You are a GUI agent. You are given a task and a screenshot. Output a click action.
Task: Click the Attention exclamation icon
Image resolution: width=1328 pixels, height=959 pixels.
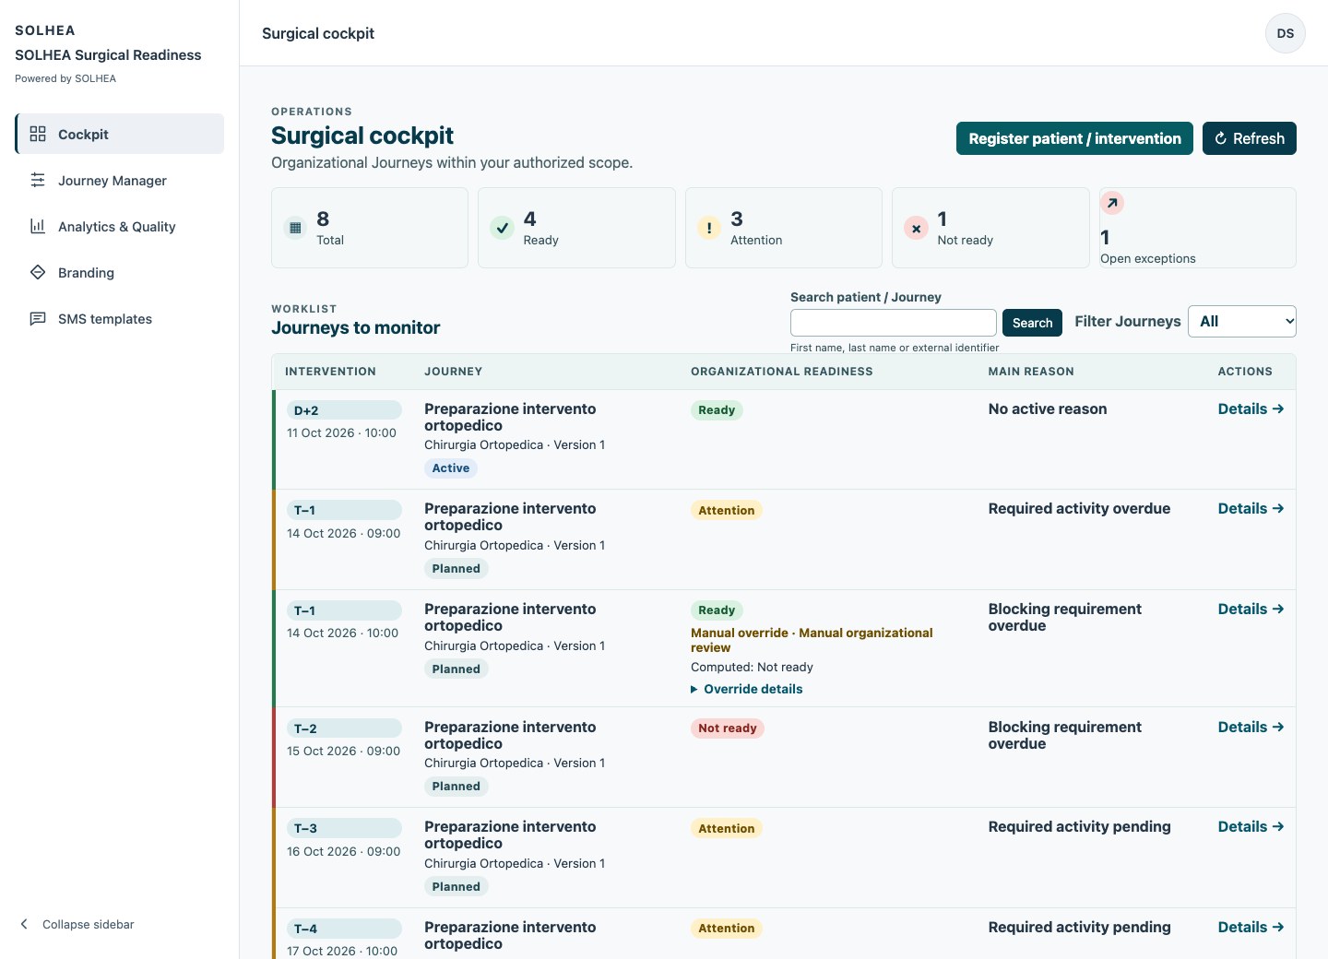tap(709, 228)
